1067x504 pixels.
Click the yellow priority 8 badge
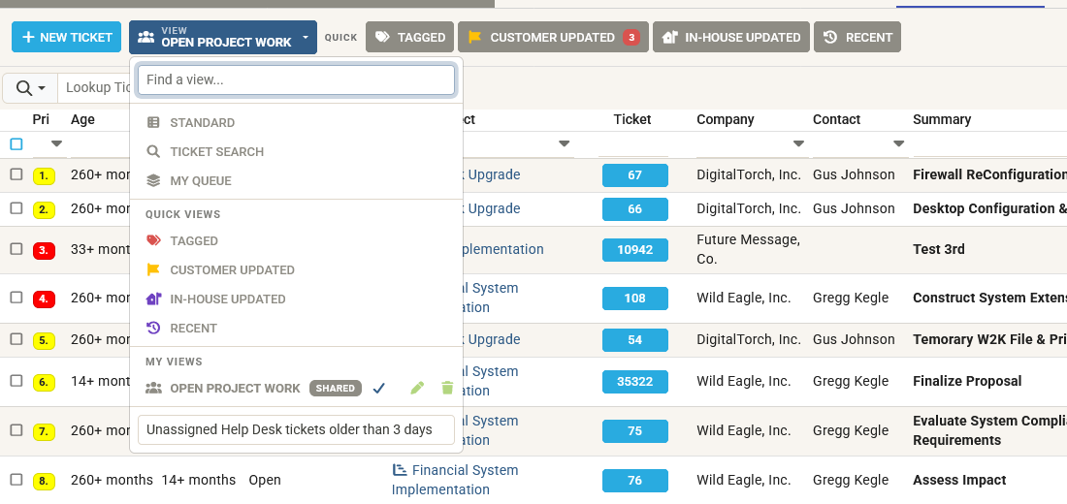44,481
